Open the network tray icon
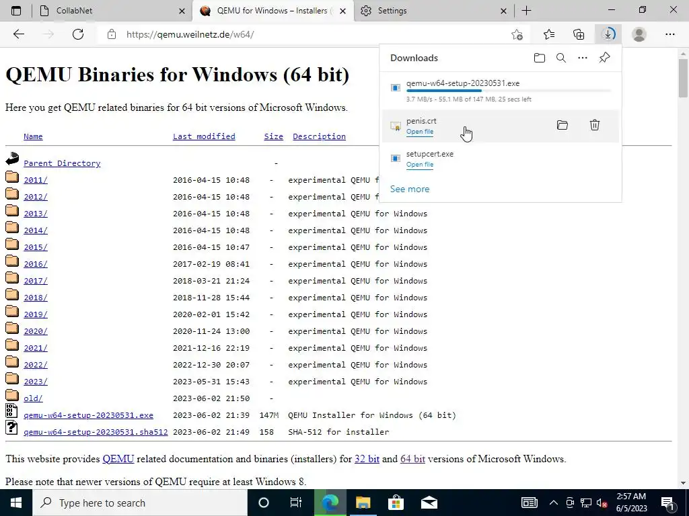 click(x=586, y=503)
